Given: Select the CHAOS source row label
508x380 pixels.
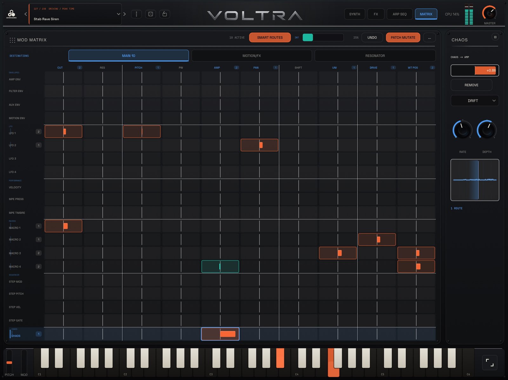Looking at the screenshot, I should coord(16,336).
